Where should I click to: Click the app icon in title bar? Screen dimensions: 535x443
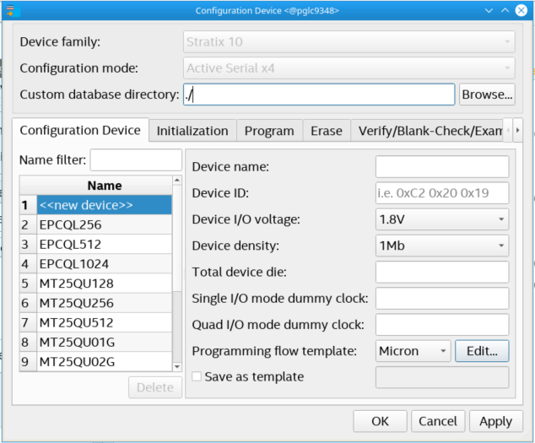coord(11,10)
